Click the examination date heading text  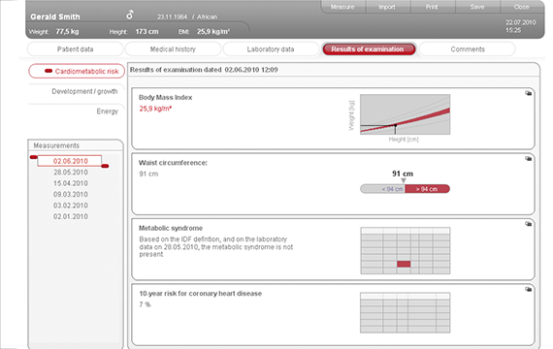(204, 70)
